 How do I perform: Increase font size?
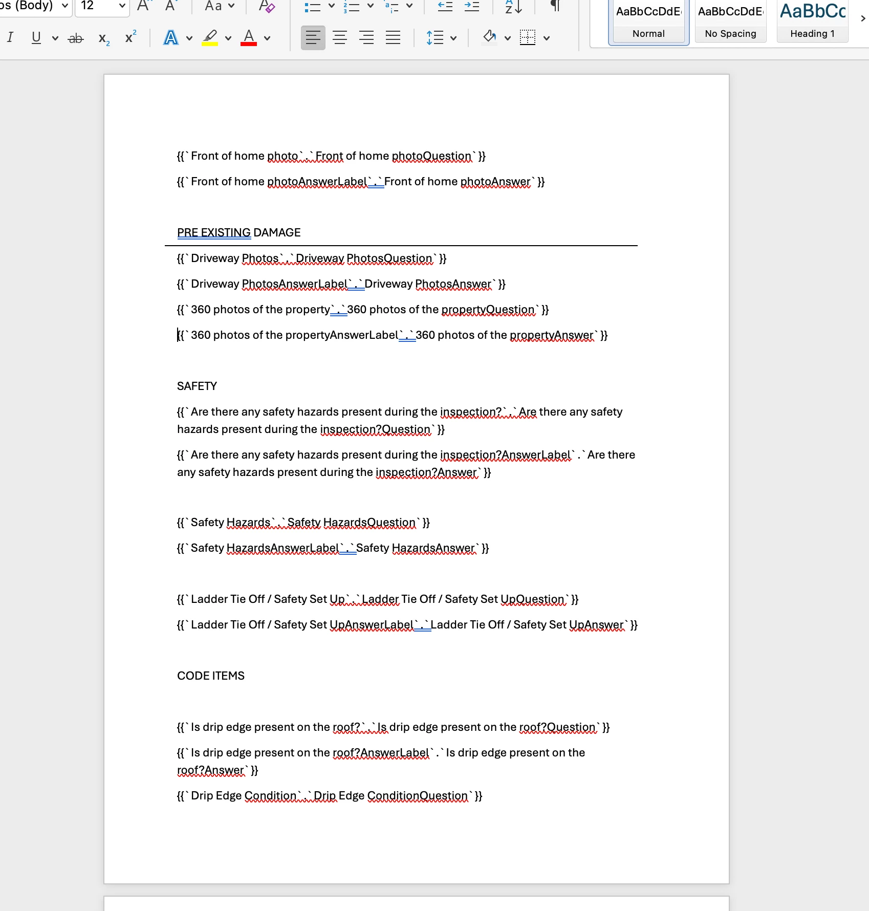pos(144,6)
